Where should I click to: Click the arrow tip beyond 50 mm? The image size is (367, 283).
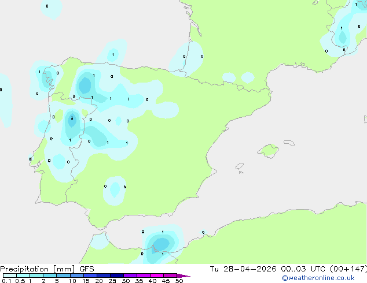click(x=183, y=275)
